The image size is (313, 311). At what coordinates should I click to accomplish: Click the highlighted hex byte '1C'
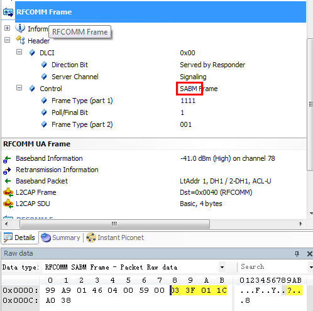pyautogui.click(x=222, y=290)
